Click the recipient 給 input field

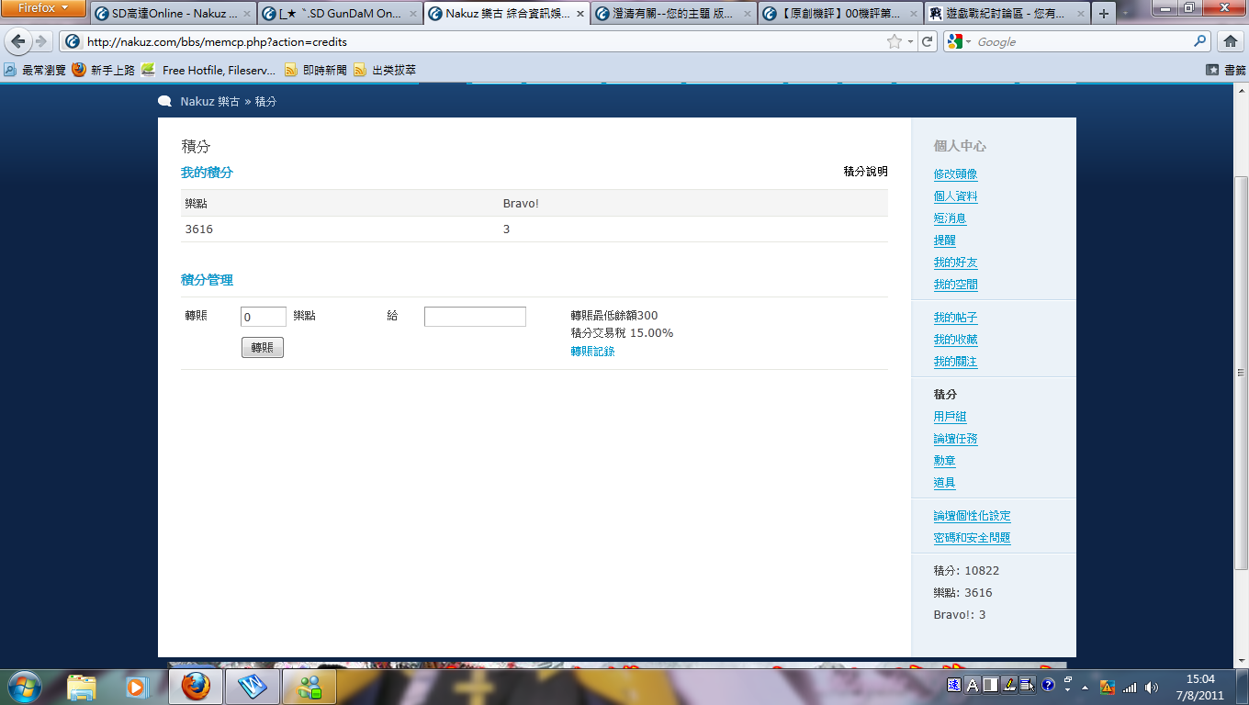[475, 317]
